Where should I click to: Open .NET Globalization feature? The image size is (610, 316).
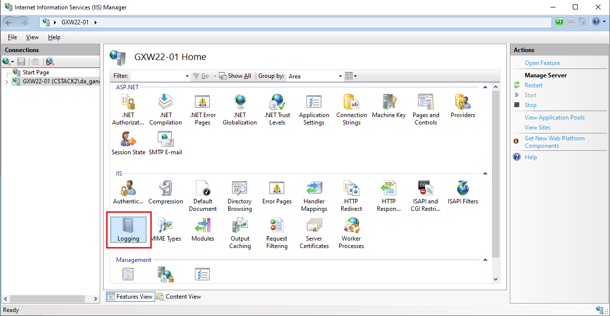tap(240, 110)
